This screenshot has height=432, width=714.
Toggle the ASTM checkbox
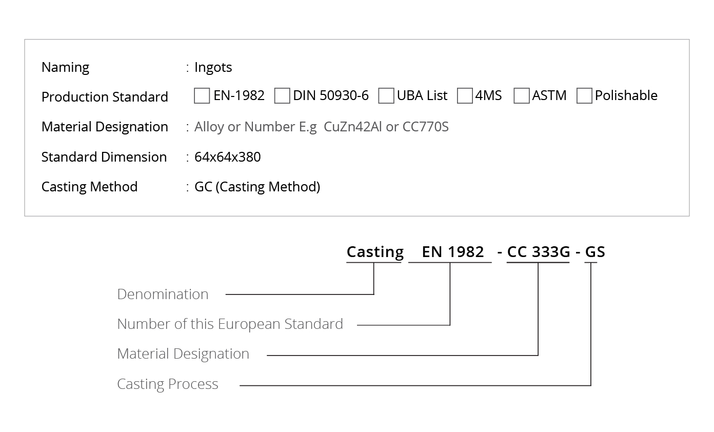522,96
